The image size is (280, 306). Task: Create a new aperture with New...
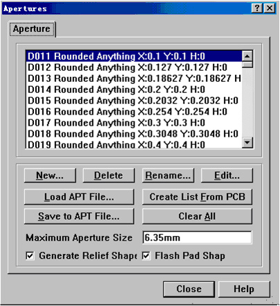[x=50, y=176]
